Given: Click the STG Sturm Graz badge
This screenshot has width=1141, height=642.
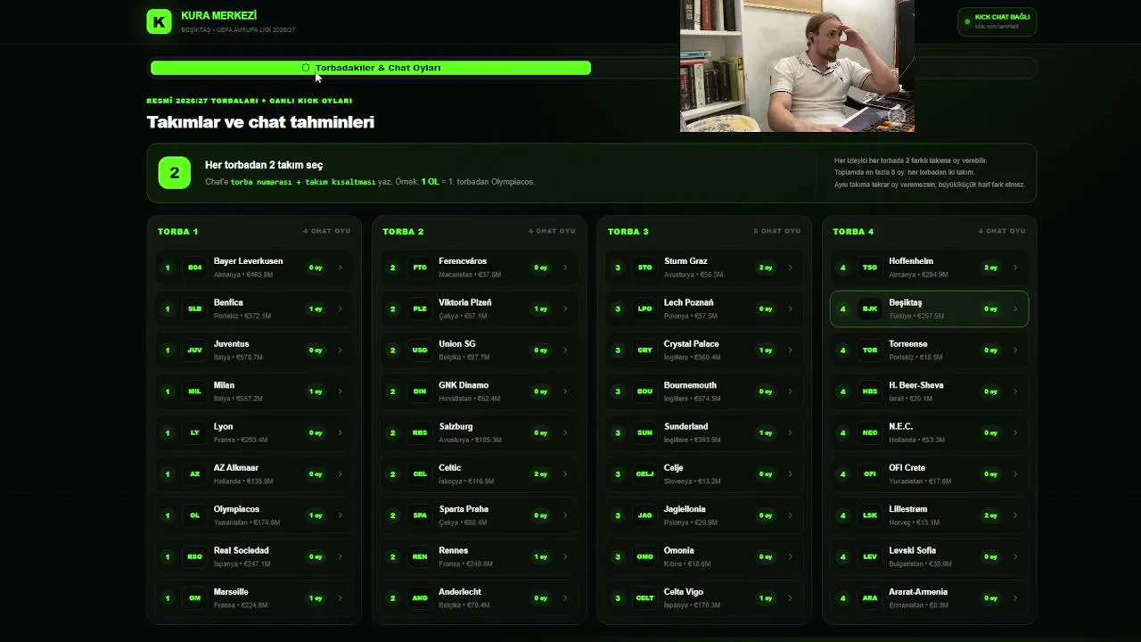Looking at the screenshot, I should point(645,267).
